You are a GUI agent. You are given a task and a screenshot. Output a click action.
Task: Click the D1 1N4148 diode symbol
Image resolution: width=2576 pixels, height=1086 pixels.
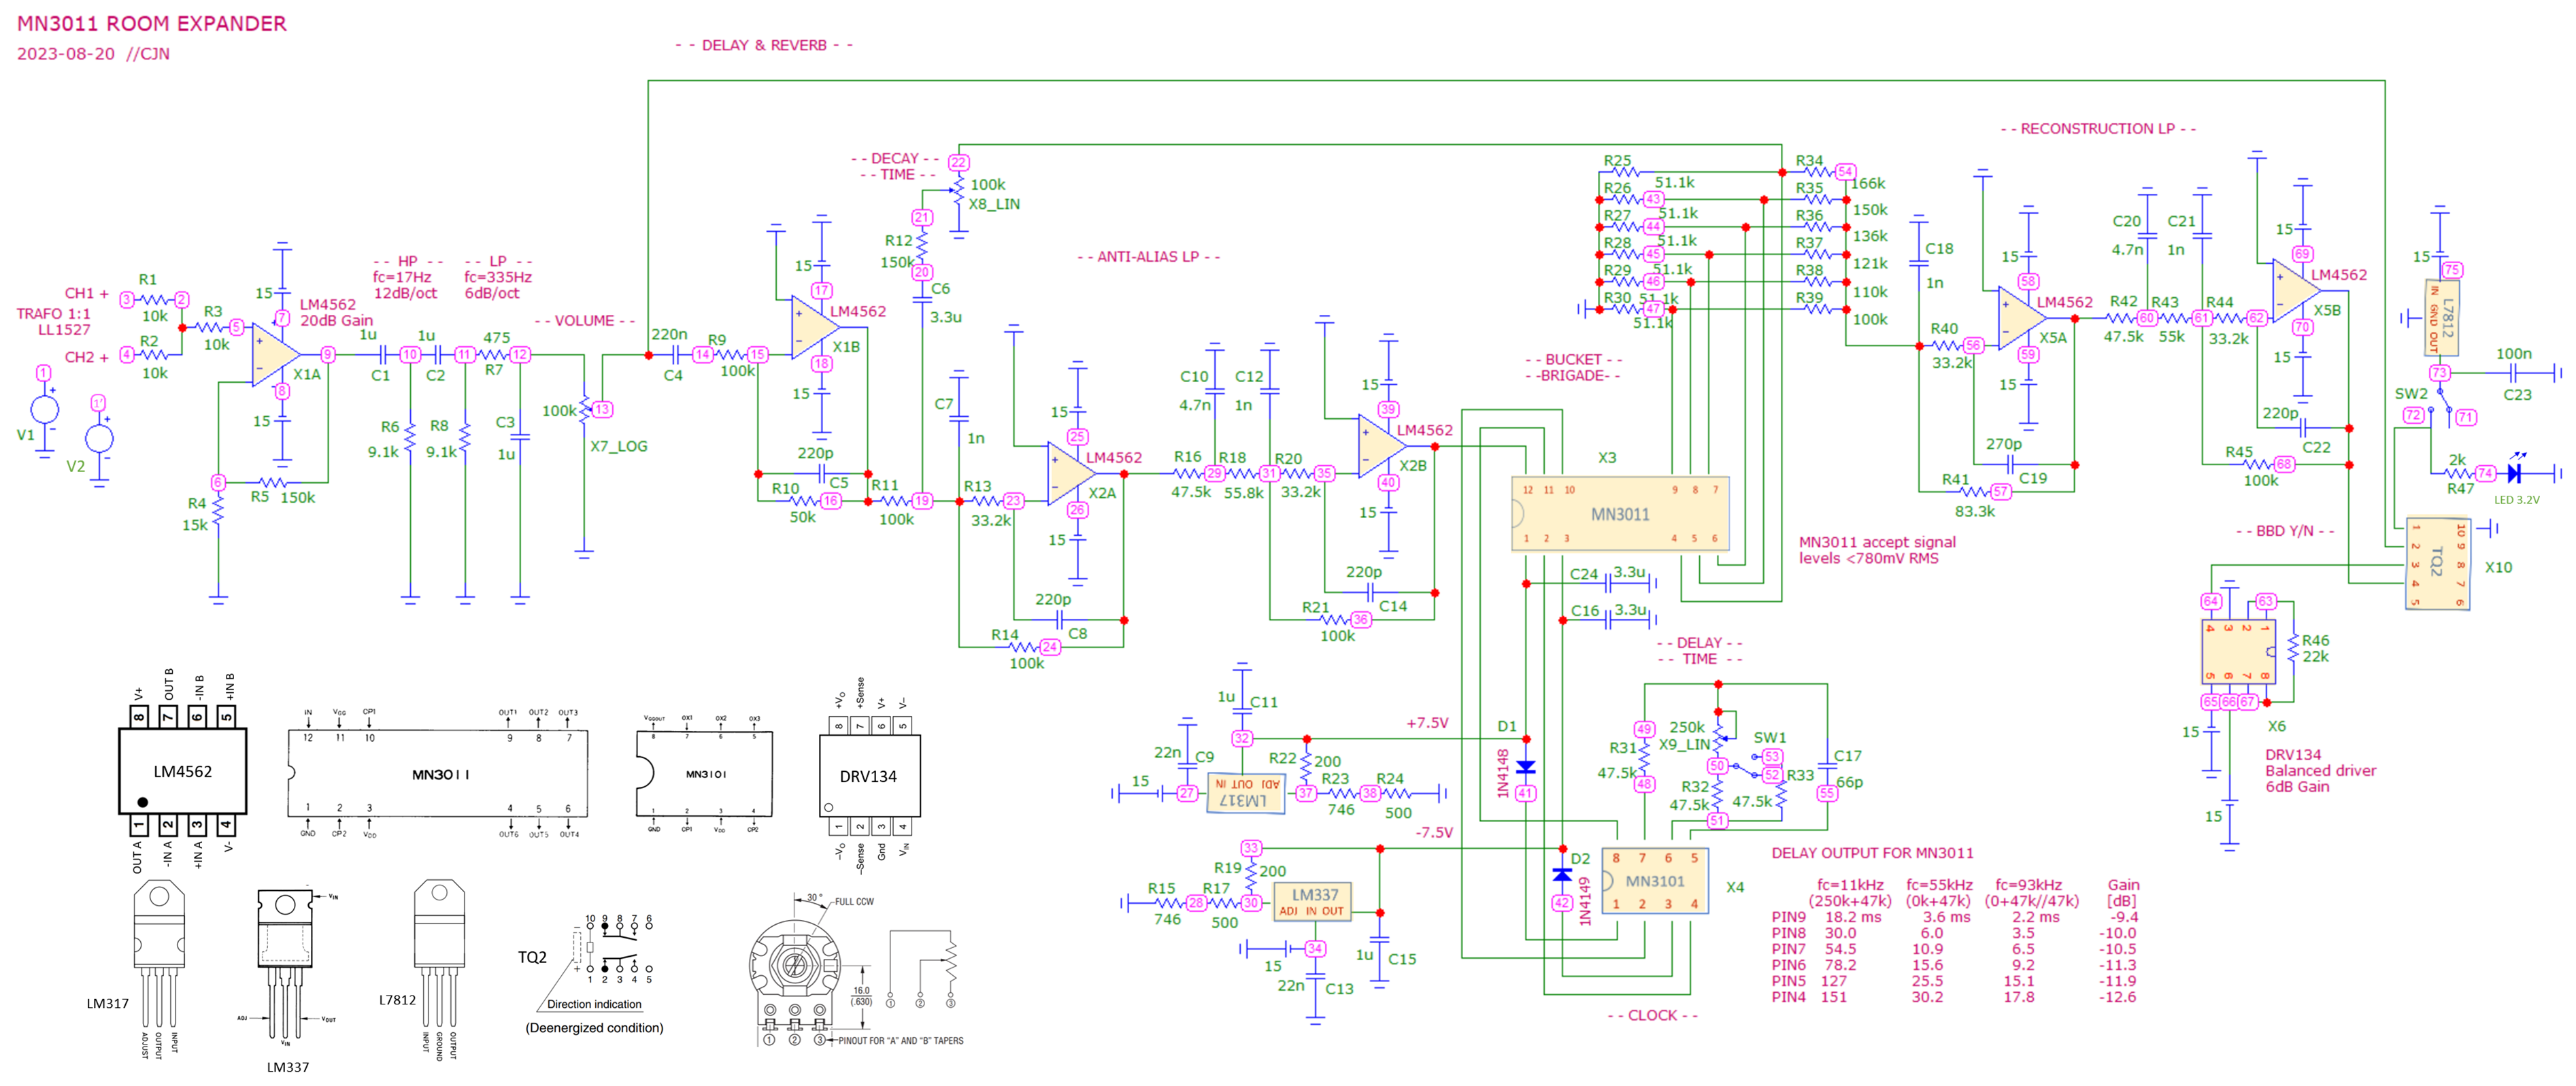[x=1525, y=767]
